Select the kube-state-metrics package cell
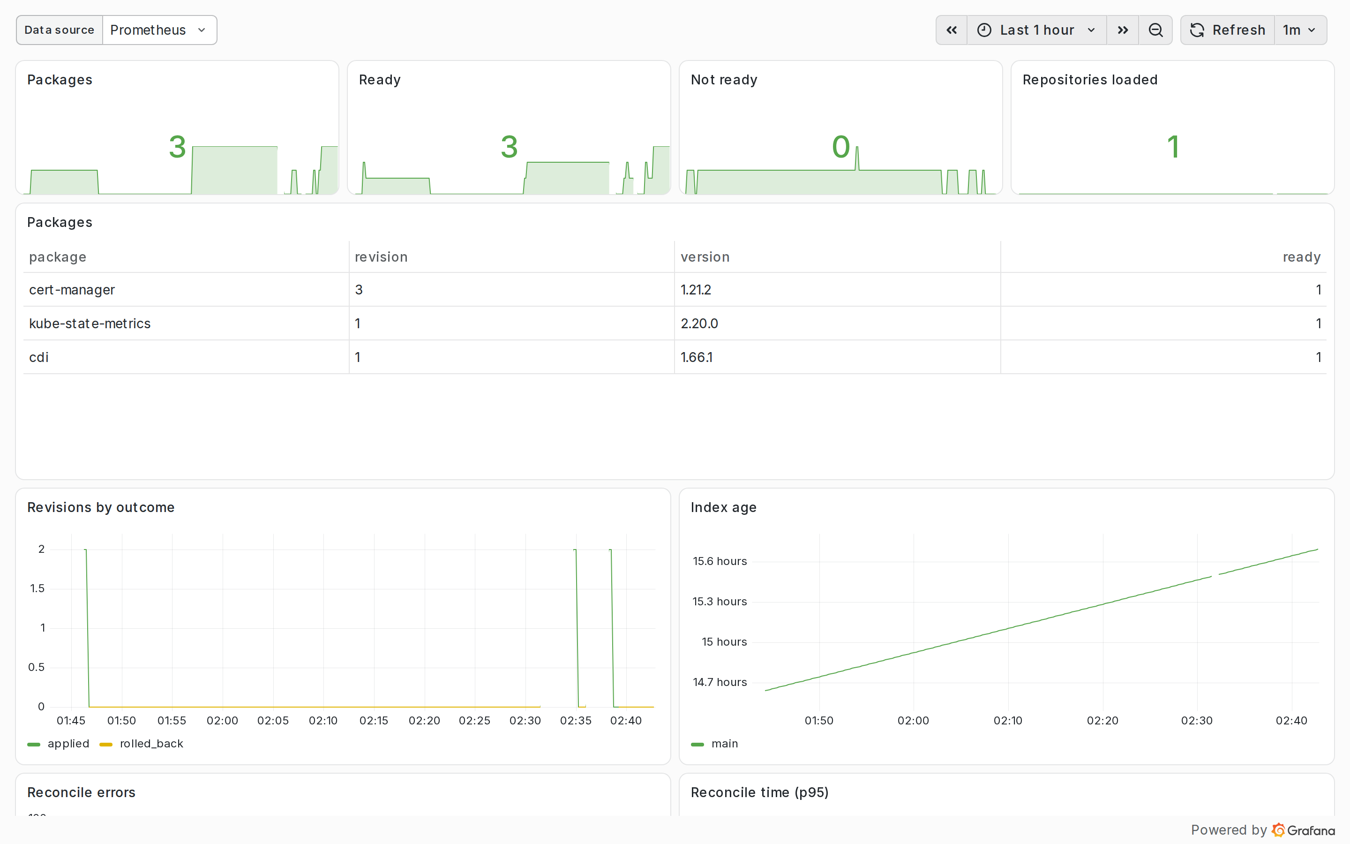 coord(186,323)
